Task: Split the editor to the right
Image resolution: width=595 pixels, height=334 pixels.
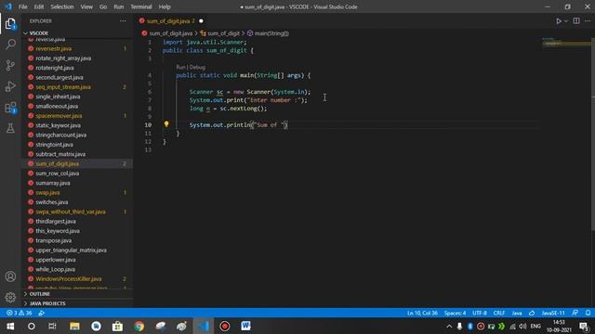Action: tap(576, 20)
